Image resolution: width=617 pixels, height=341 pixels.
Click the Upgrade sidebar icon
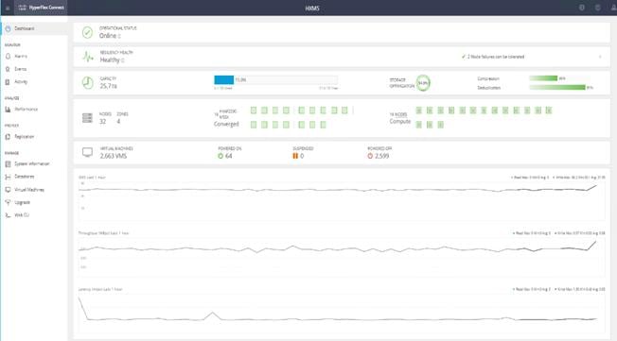(8, 202)
